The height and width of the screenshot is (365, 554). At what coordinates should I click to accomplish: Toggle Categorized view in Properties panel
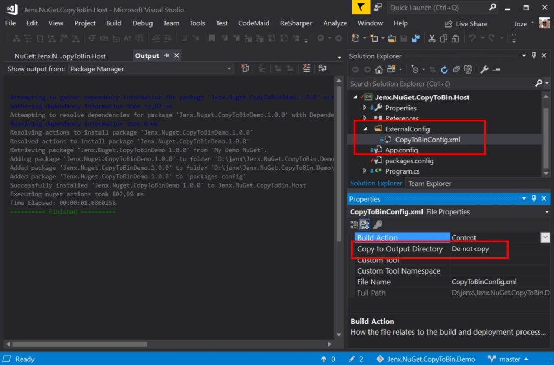point(354,224)
